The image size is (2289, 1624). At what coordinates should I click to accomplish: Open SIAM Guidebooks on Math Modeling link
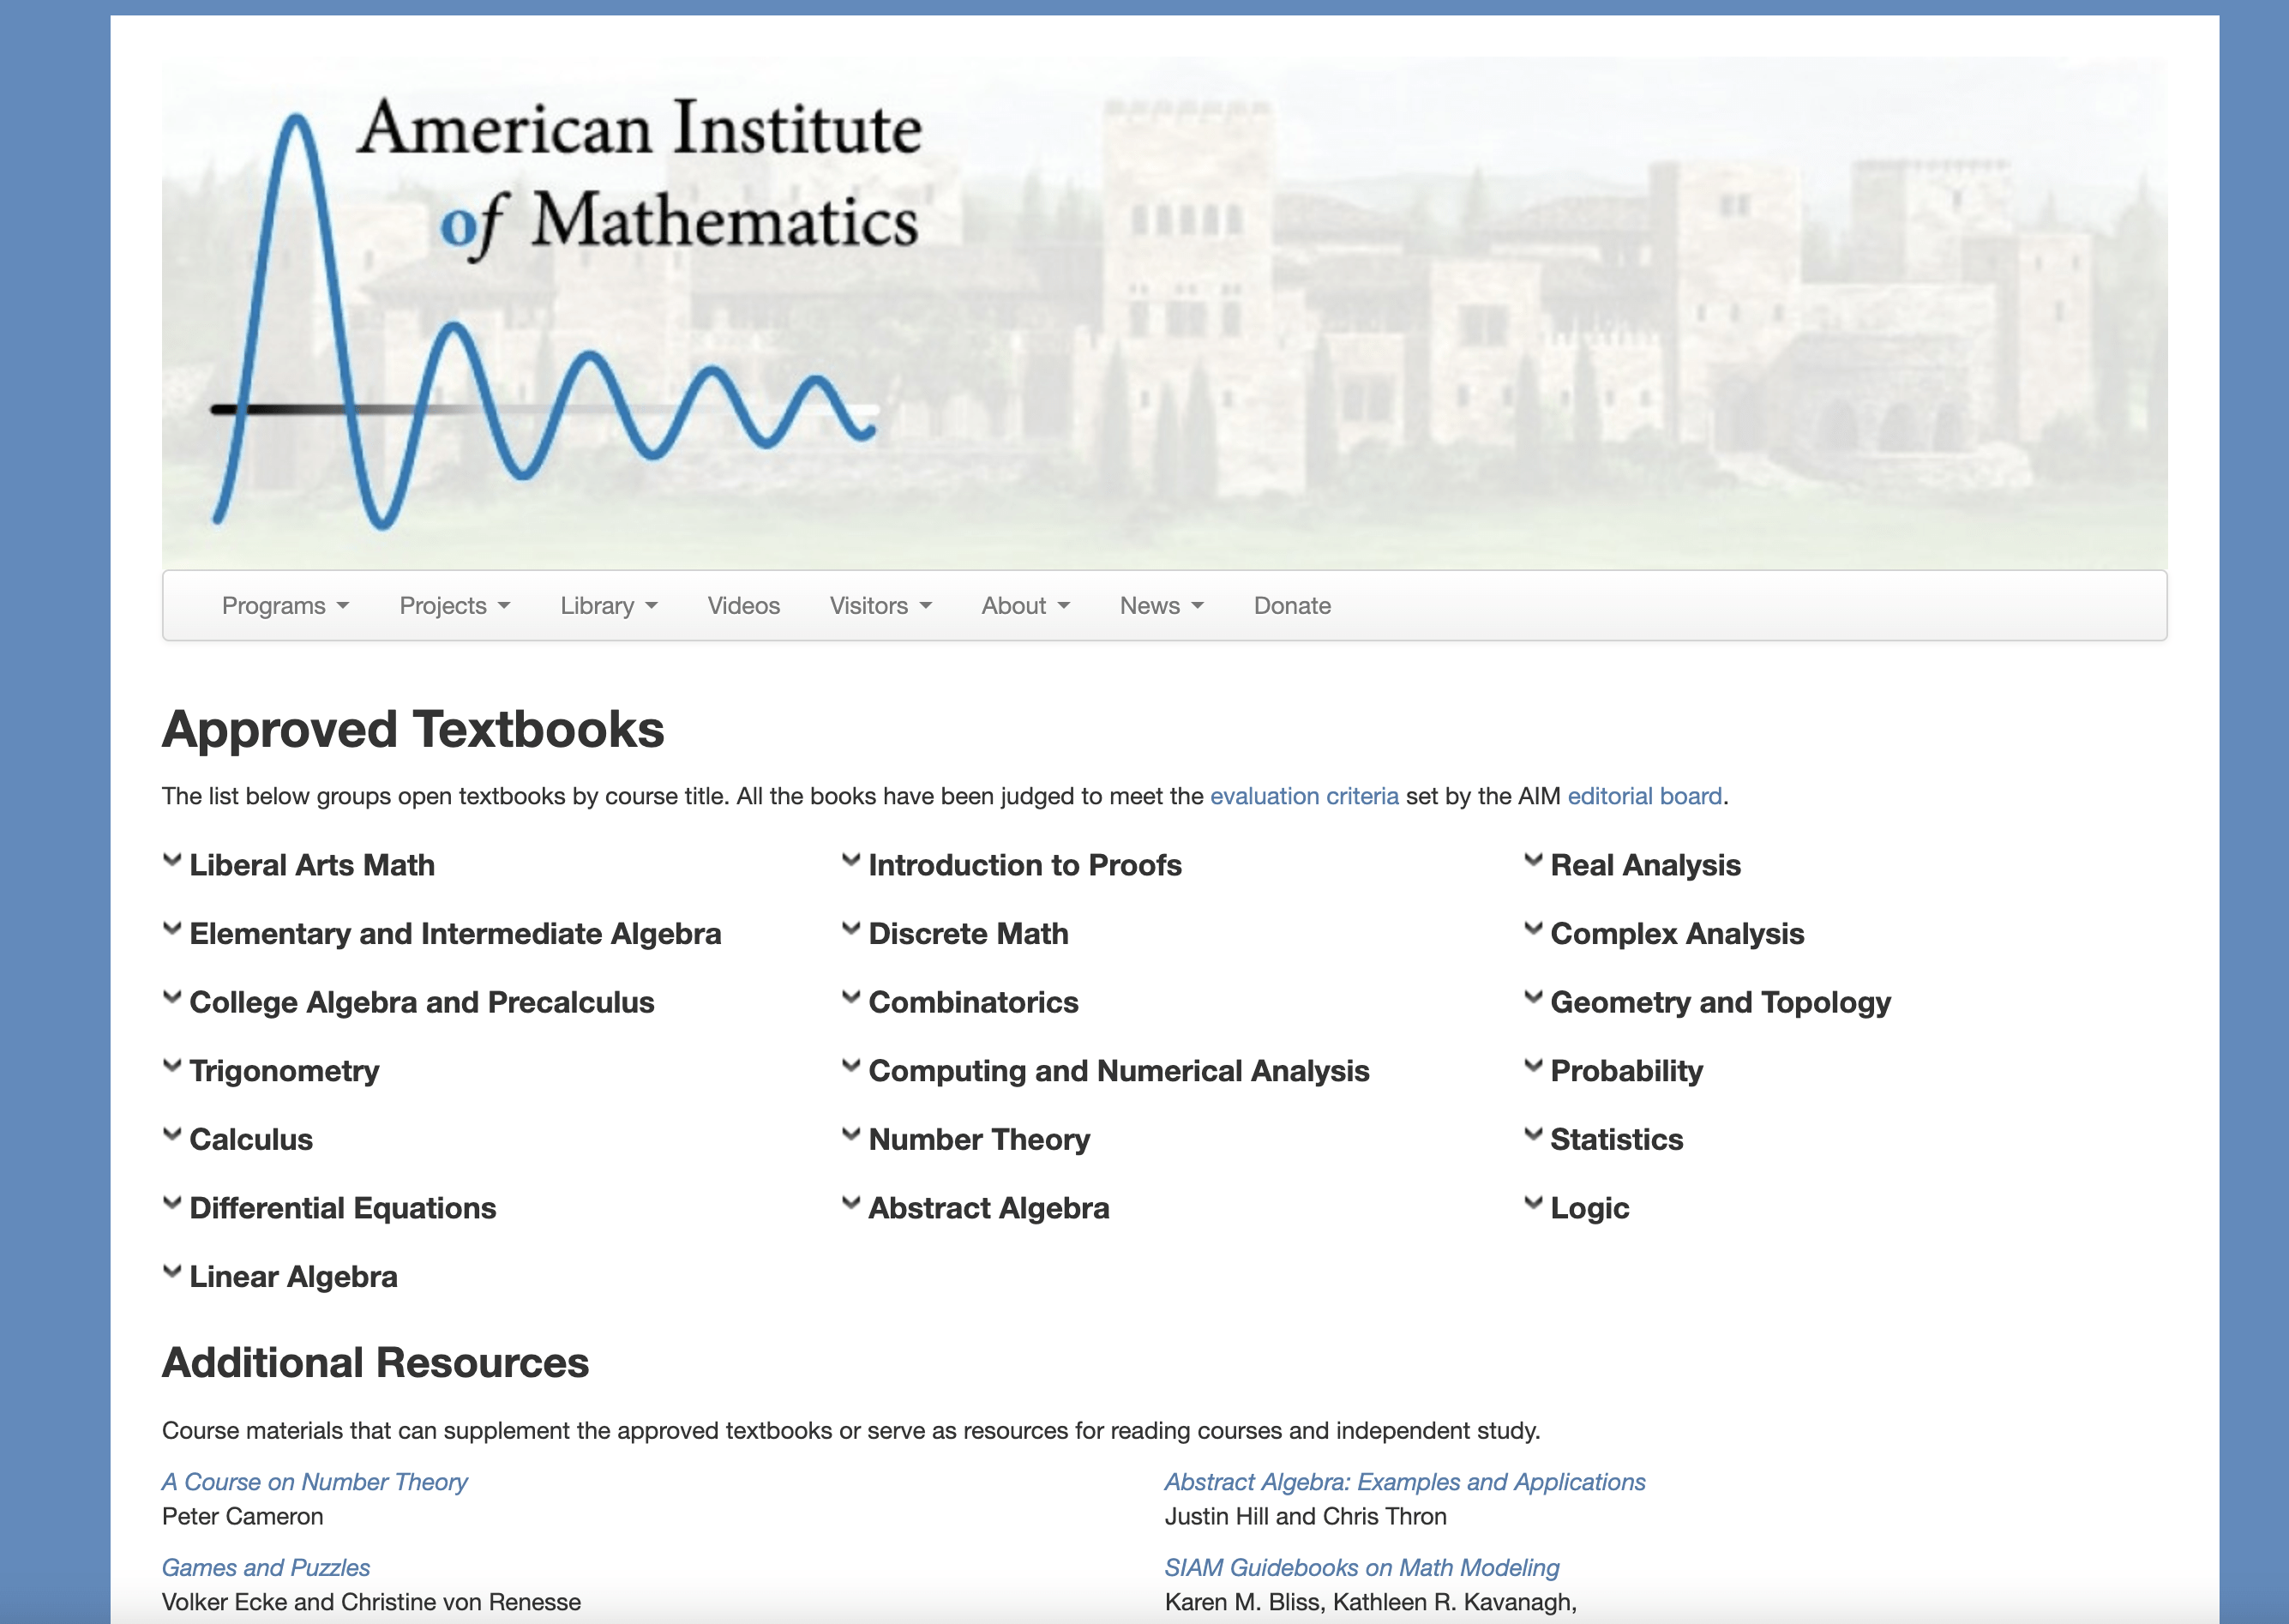tap(1361, 1568)
